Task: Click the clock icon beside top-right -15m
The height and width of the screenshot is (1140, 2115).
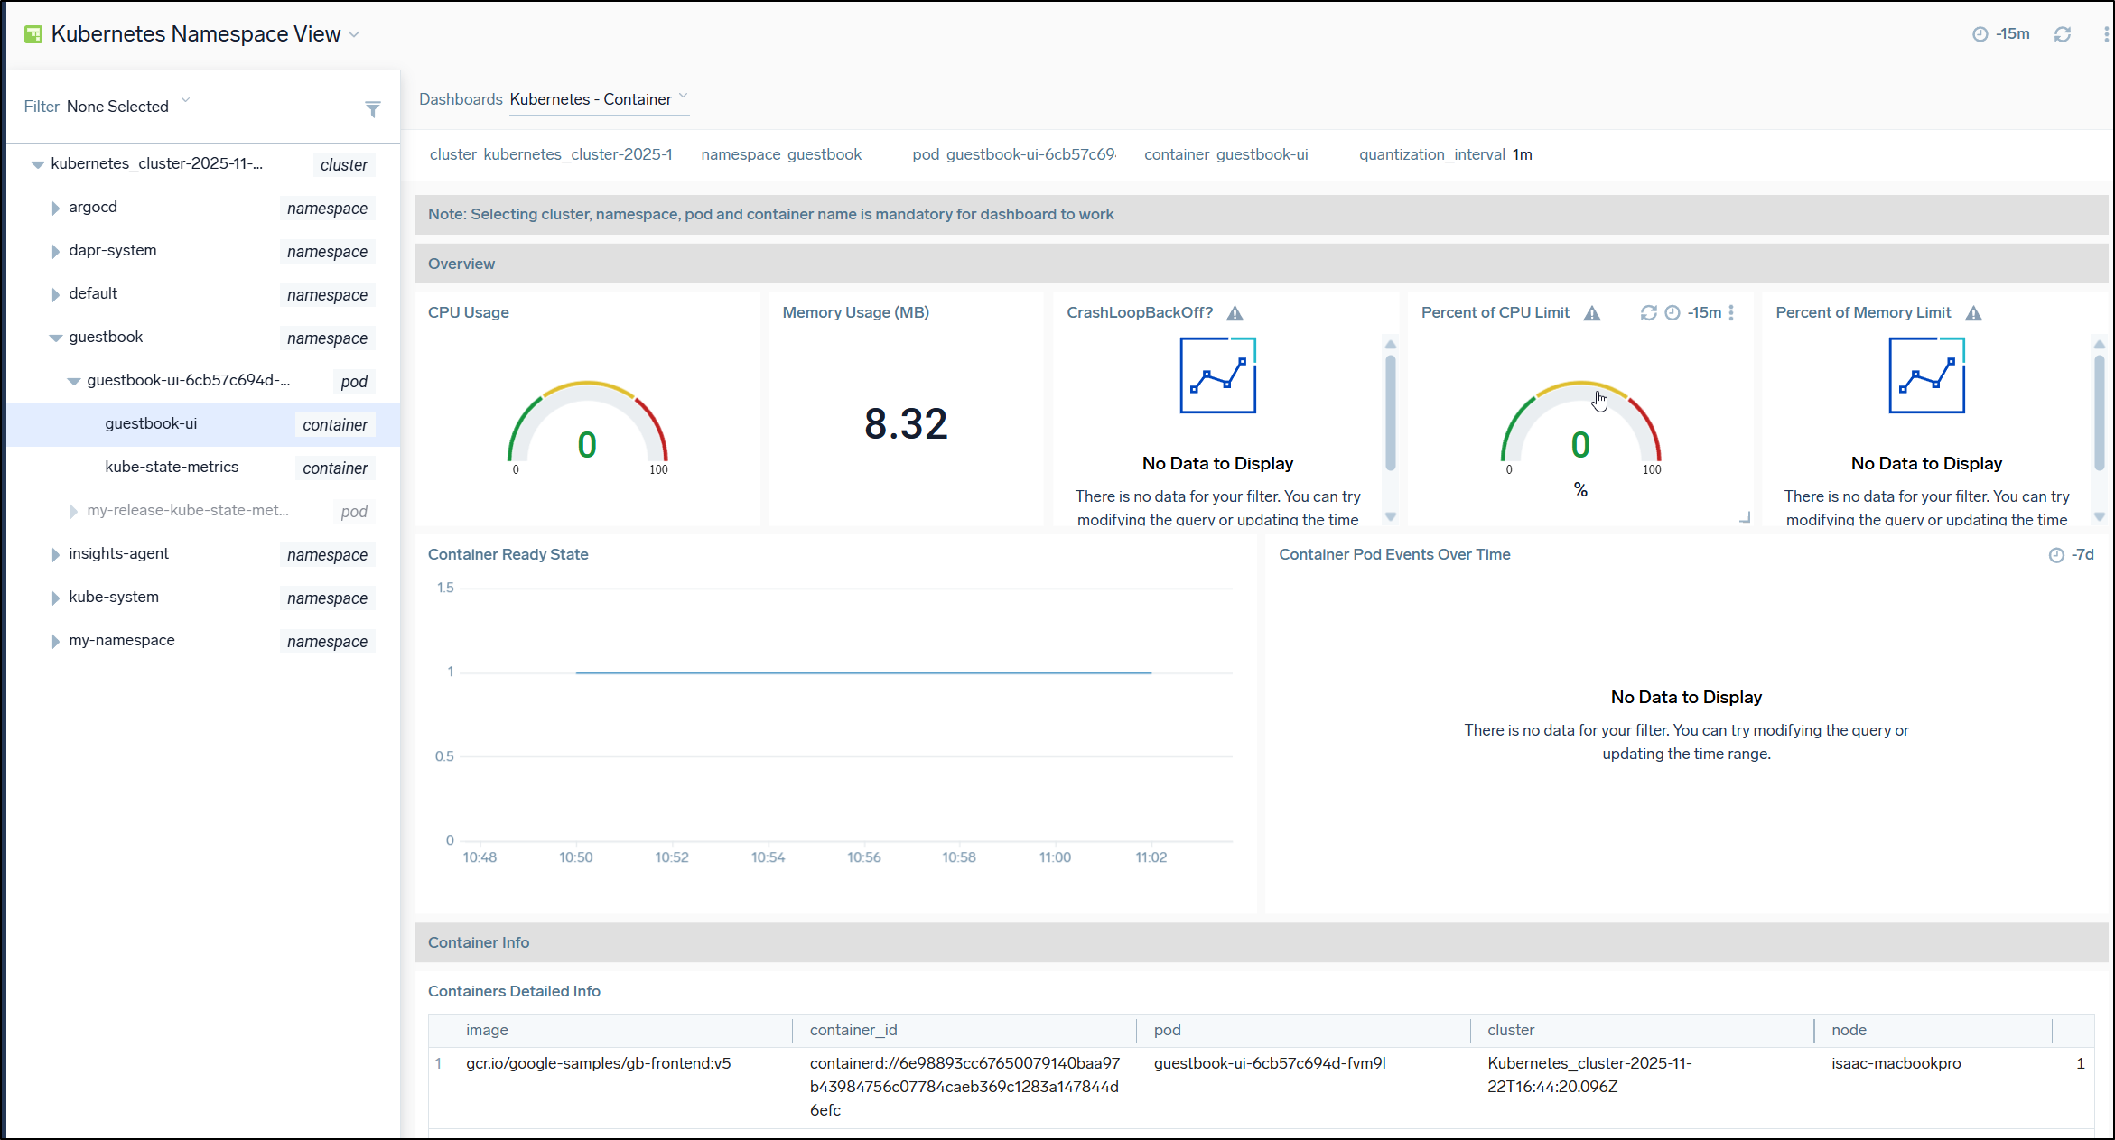Action: 1980,34
